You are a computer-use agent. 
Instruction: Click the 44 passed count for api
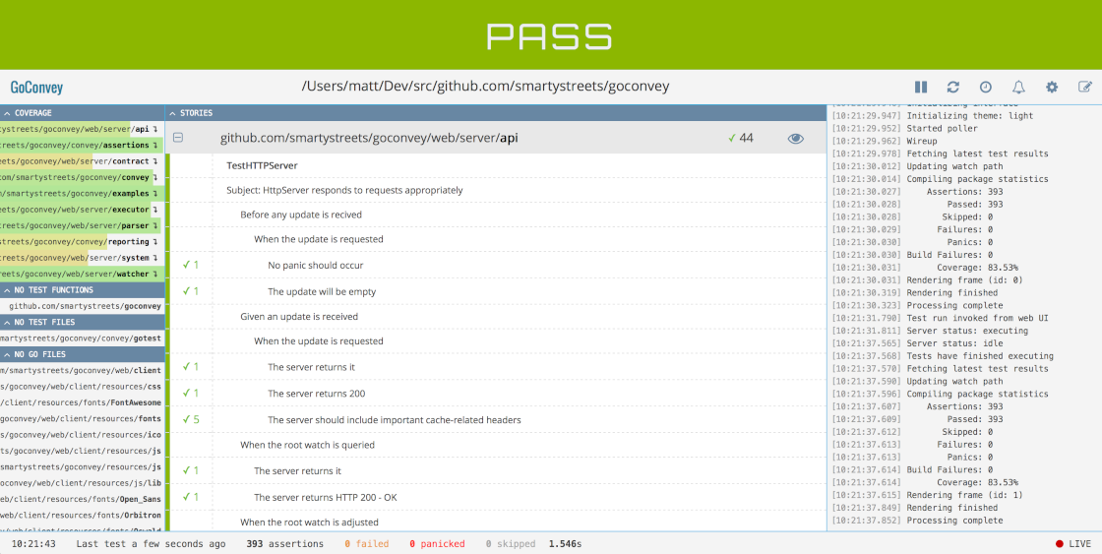(x=741, y=139)
